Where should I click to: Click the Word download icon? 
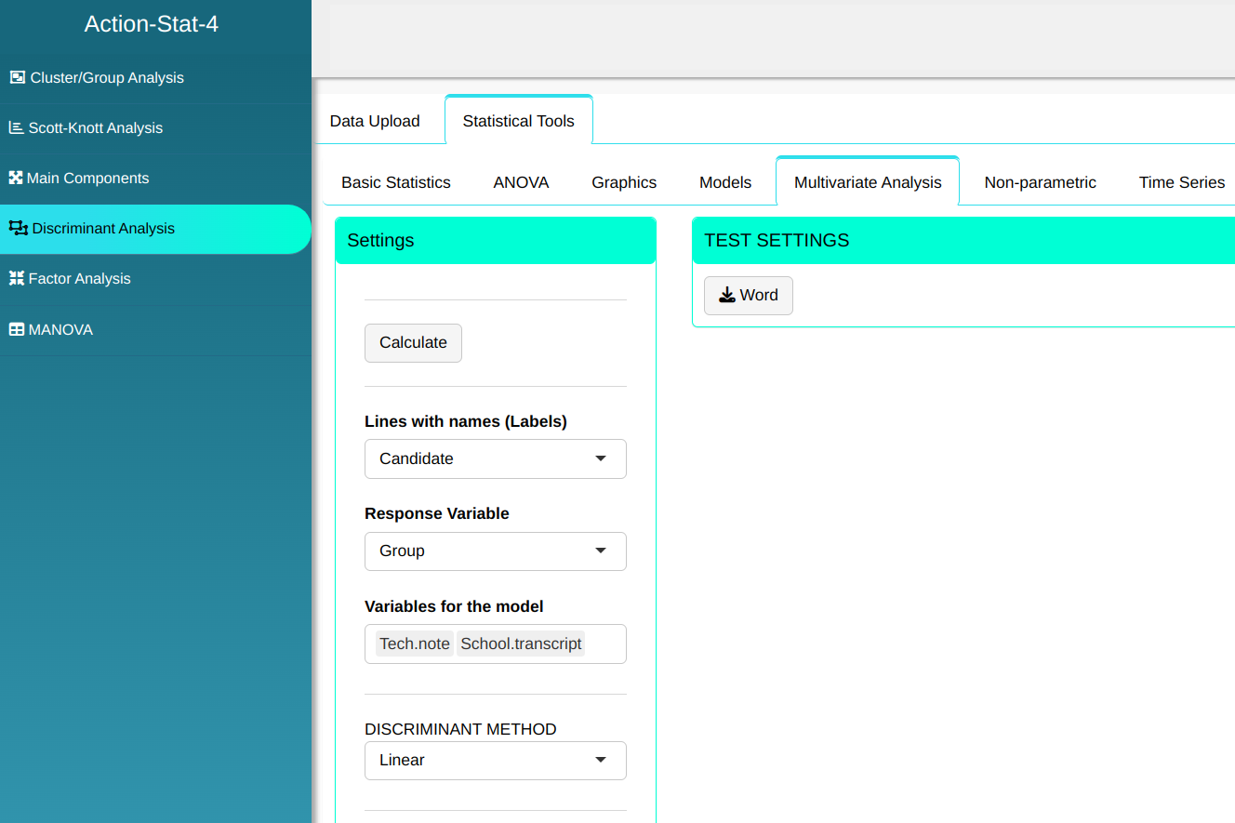pos(727,296)
